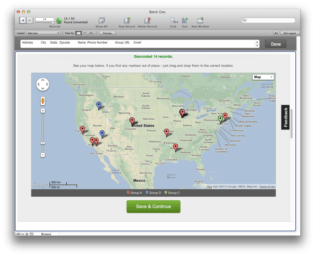
Task: Open the Map type dropdown on the map
Action: pyautogui.click(x=263, y=77)
